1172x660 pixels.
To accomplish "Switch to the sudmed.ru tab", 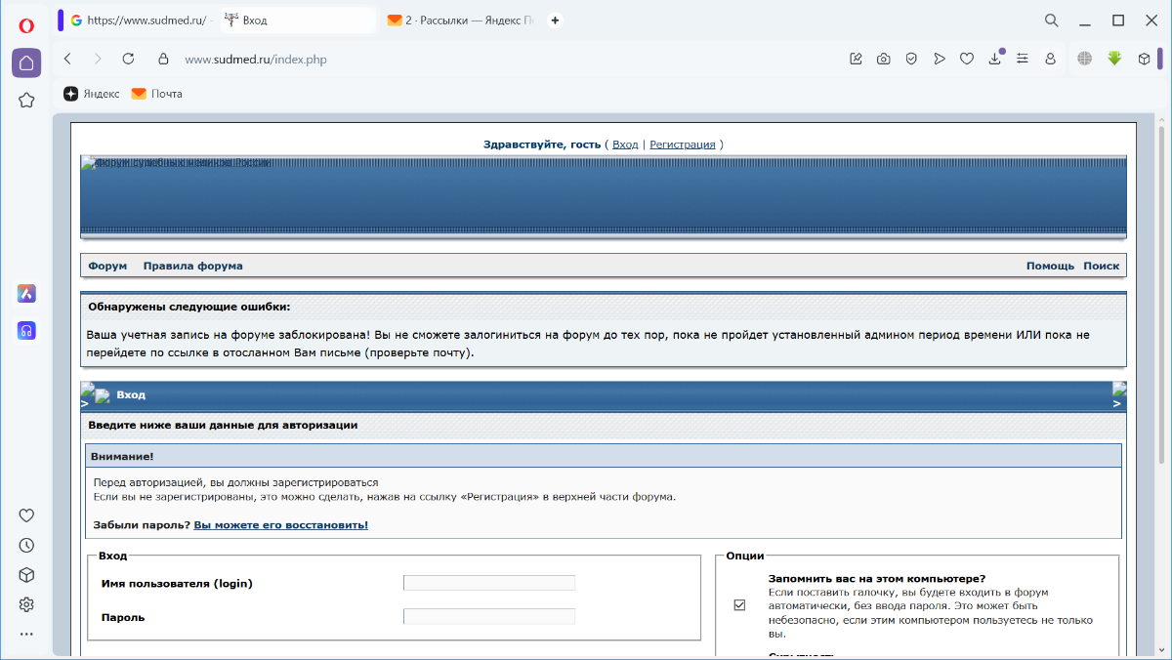I will (x=140, y=20).
